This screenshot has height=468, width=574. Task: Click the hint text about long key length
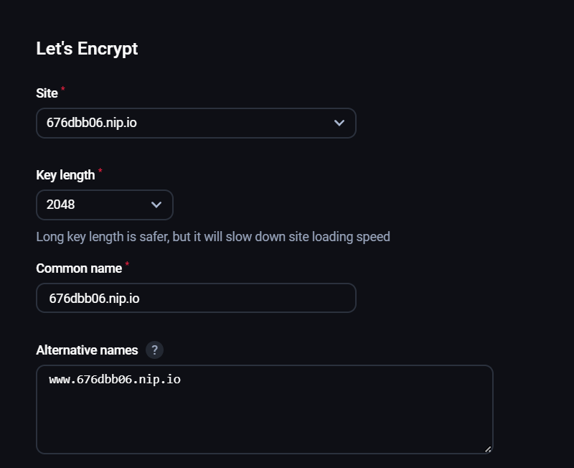(213, 236)
